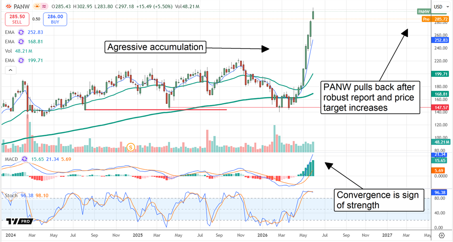Click the 0.0000 MACD scale label
This screenshot has height=242, width=453.
(x=441, y=176)
